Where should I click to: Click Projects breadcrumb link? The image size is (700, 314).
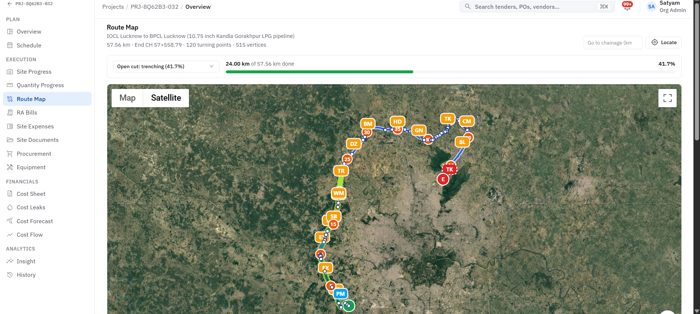pos(113,7)
